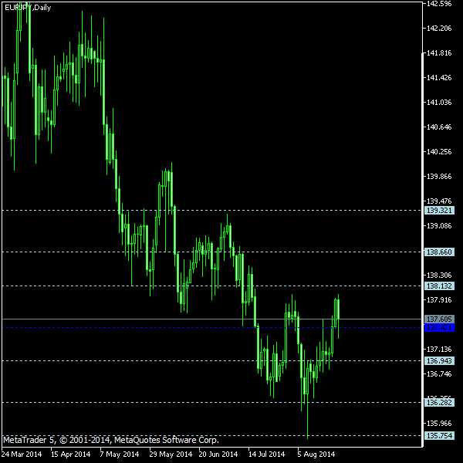Click the 137.136 price scale value
The height and width of the screenshot is (463, 463).
[439, 350]
